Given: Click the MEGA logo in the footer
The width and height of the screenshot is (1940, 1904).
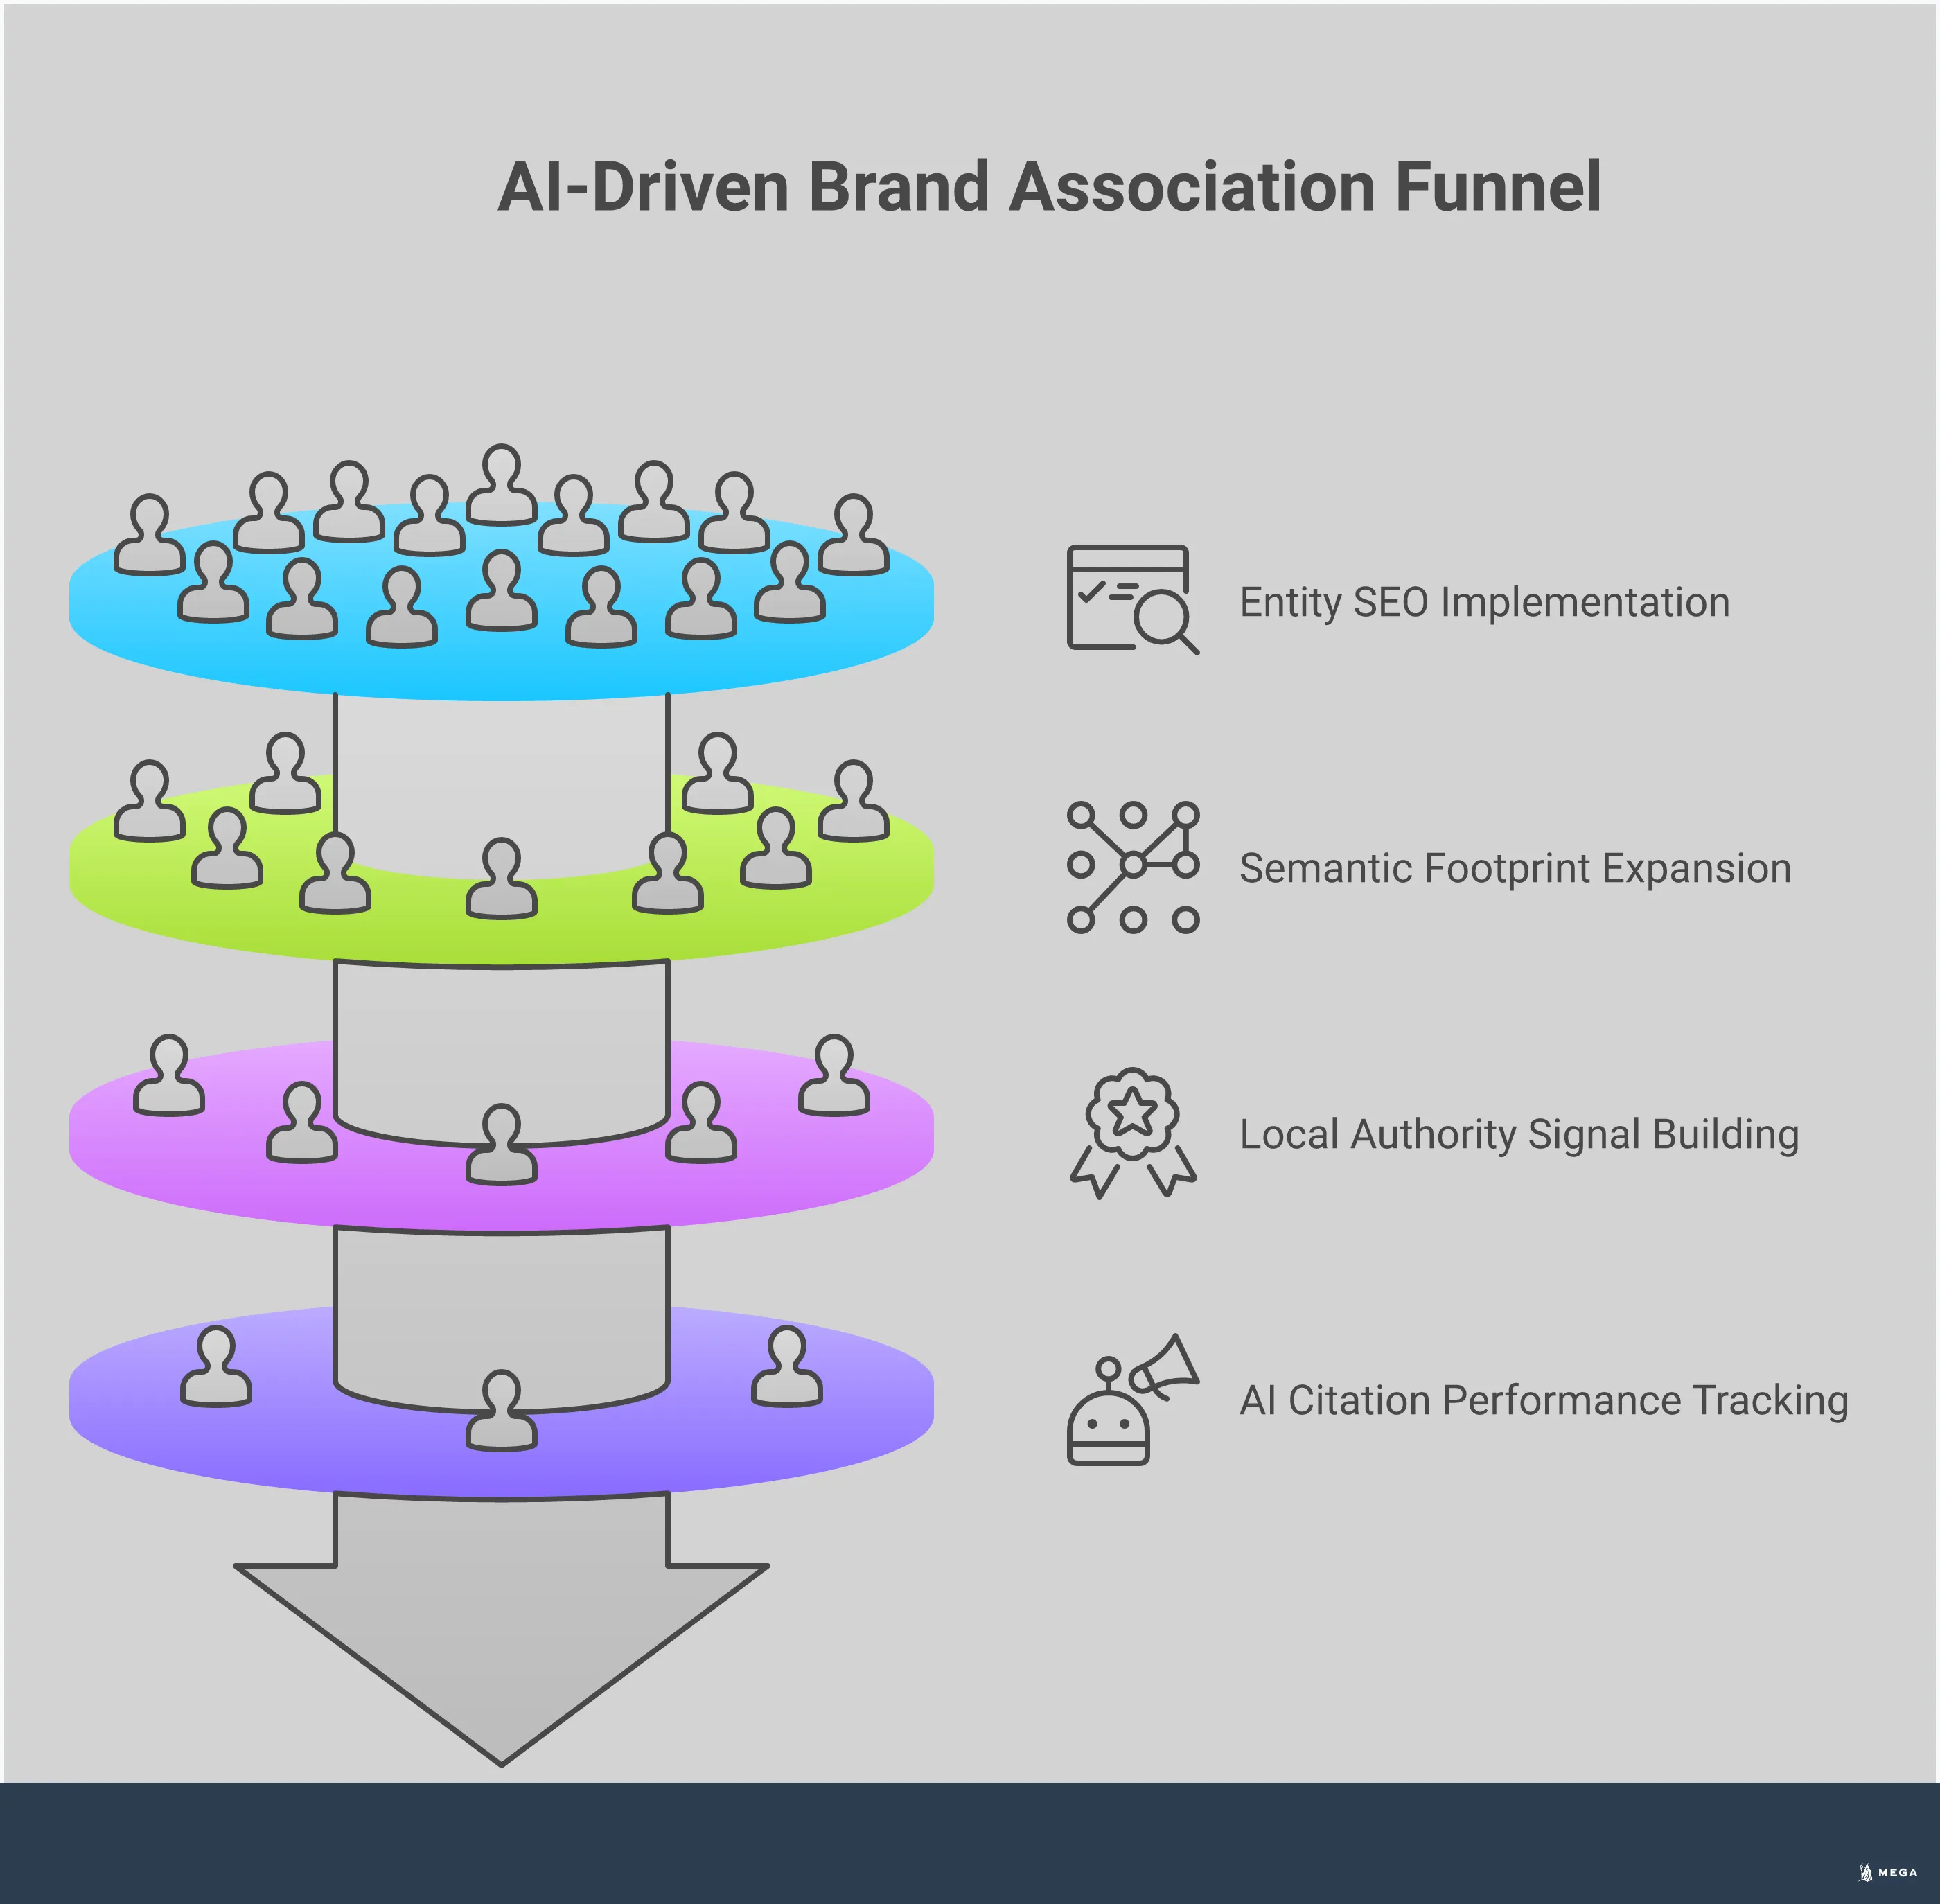Looking at the screenshot, I should [x=1888, y=1872].
